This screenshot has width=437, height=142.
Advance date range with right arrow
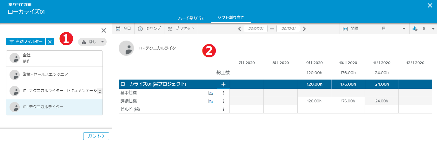pos(304,29)
